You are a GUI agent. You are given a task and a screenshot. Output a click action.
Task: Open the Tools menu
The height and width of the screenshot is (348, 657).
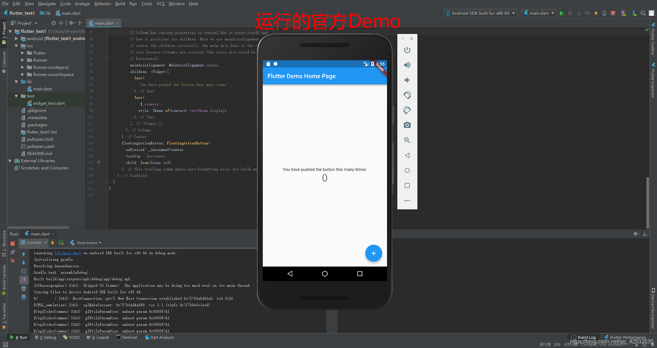point(146,4)
